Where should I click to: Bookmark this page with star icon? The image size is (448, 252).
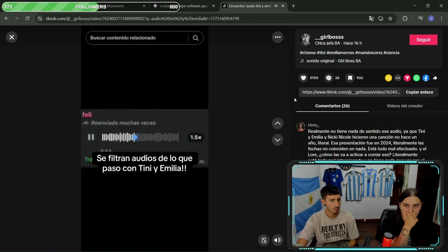click(x=390, y=19)
